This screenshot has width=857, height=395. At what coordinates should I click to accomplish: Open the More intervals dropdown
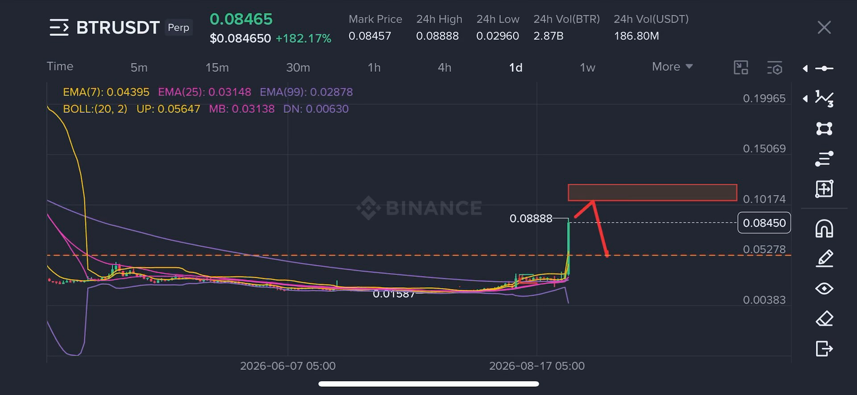[672, 67]
